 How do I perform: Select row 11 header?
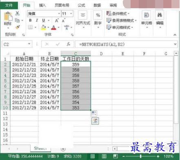pyautogui.click(x=5, y=113)
